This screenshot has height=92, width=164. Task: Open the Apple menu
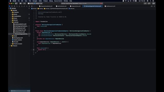[x=11, y=1]
